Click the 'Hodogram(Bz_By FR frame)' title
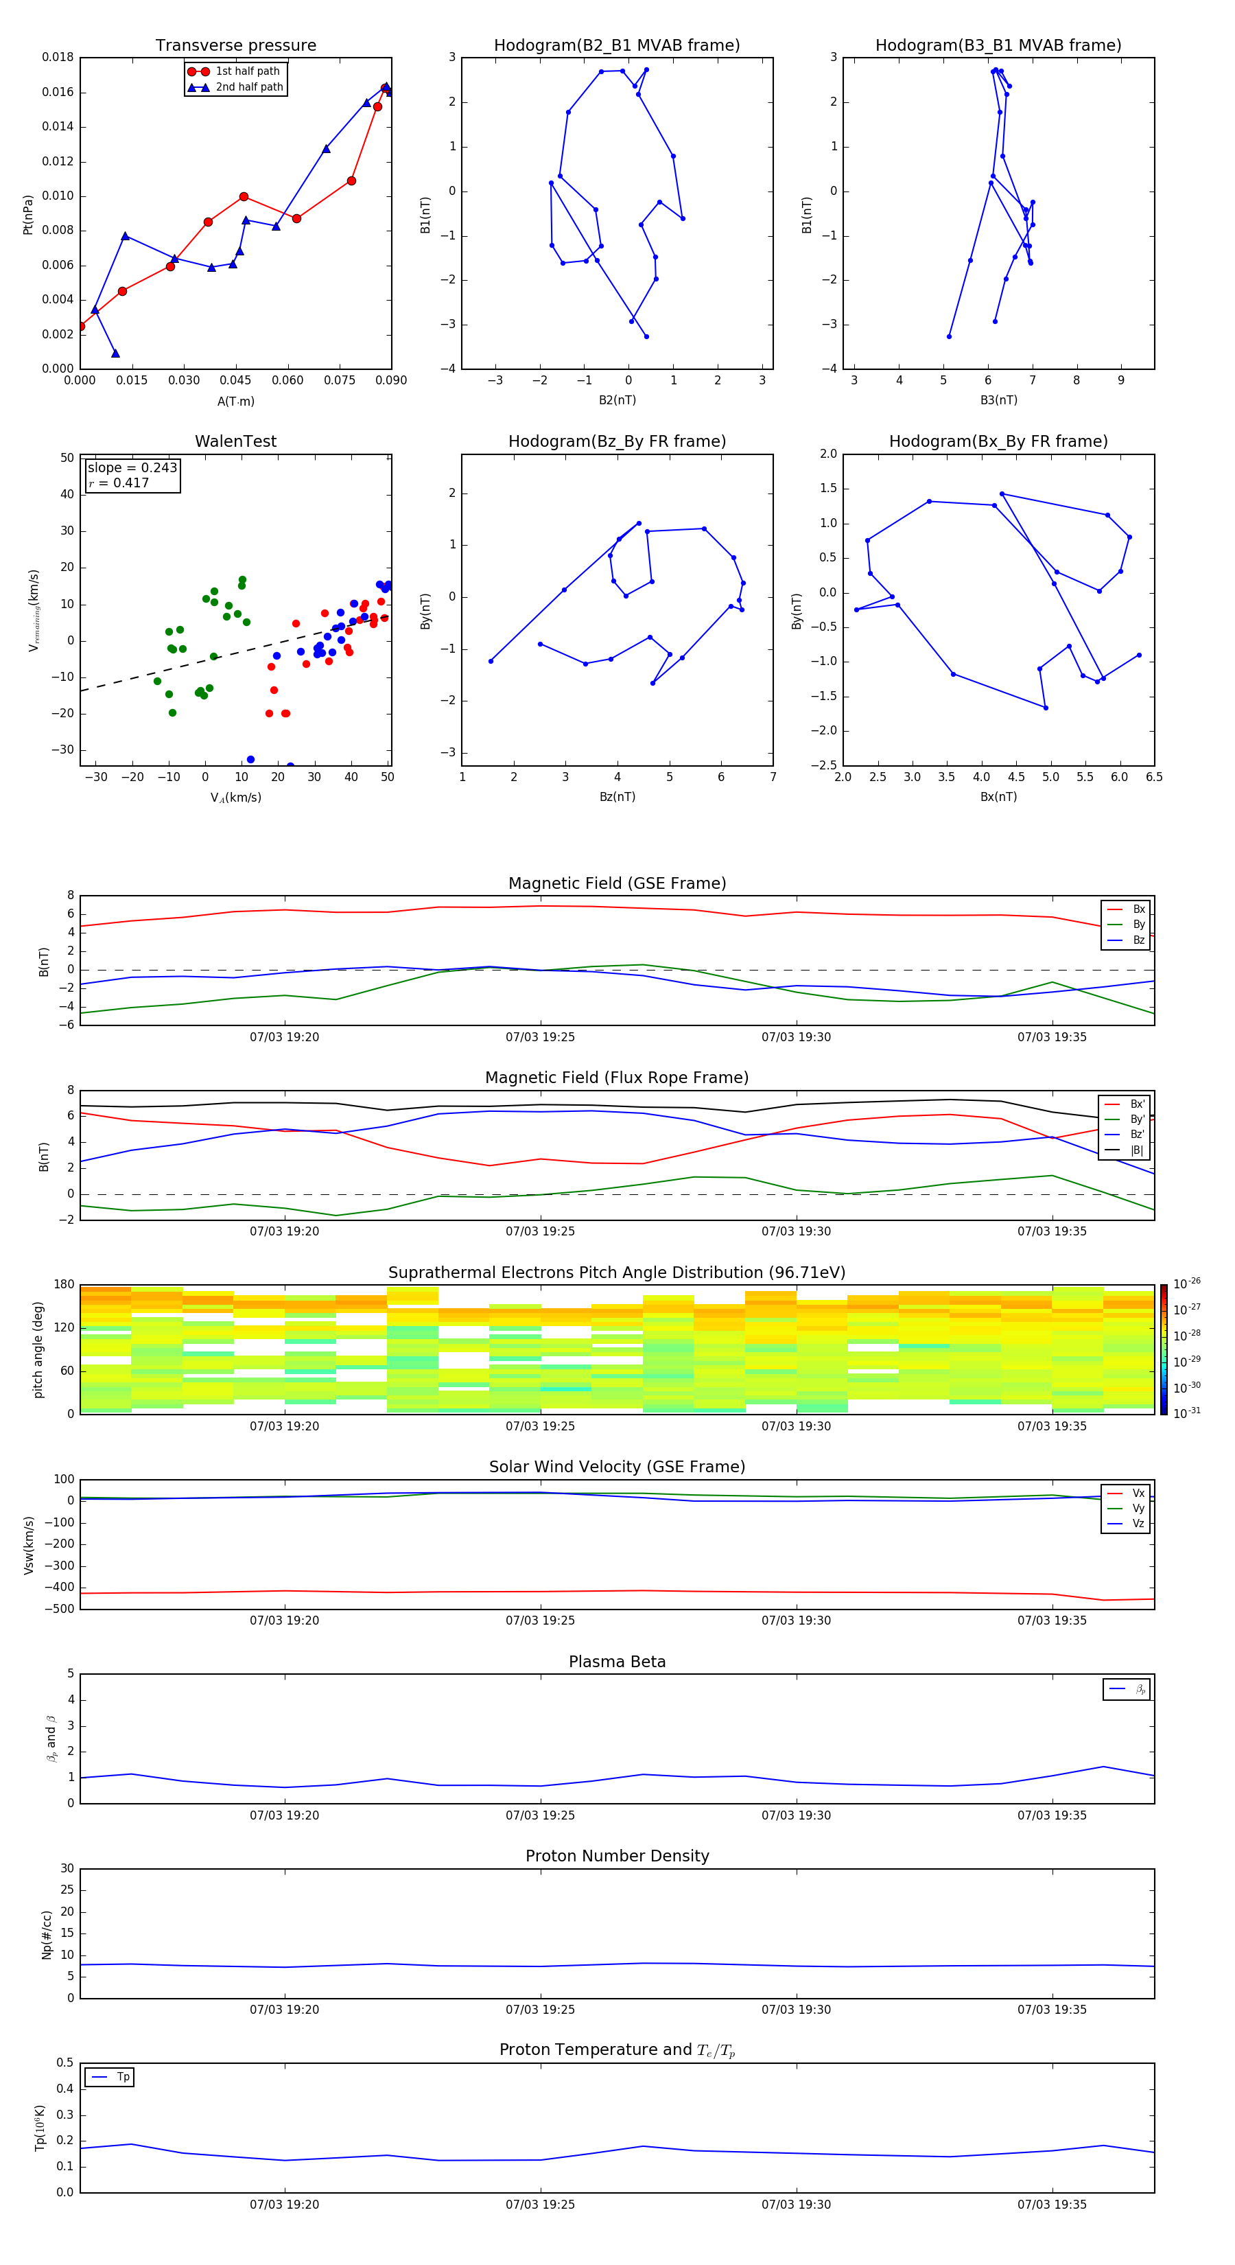Image resolution: width=1235 pixels, height=2265 pixels. click(x=617, y=441)
